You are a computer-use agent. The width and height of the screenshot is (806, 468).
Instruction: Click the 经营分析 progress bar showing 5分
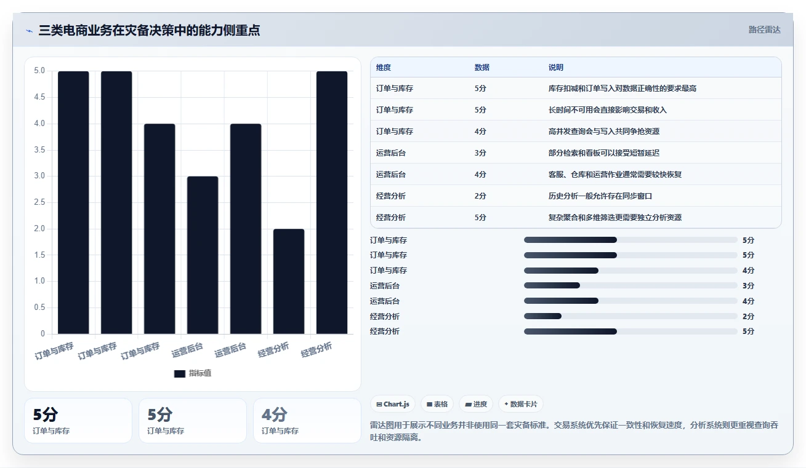click(x=631, y=331)
